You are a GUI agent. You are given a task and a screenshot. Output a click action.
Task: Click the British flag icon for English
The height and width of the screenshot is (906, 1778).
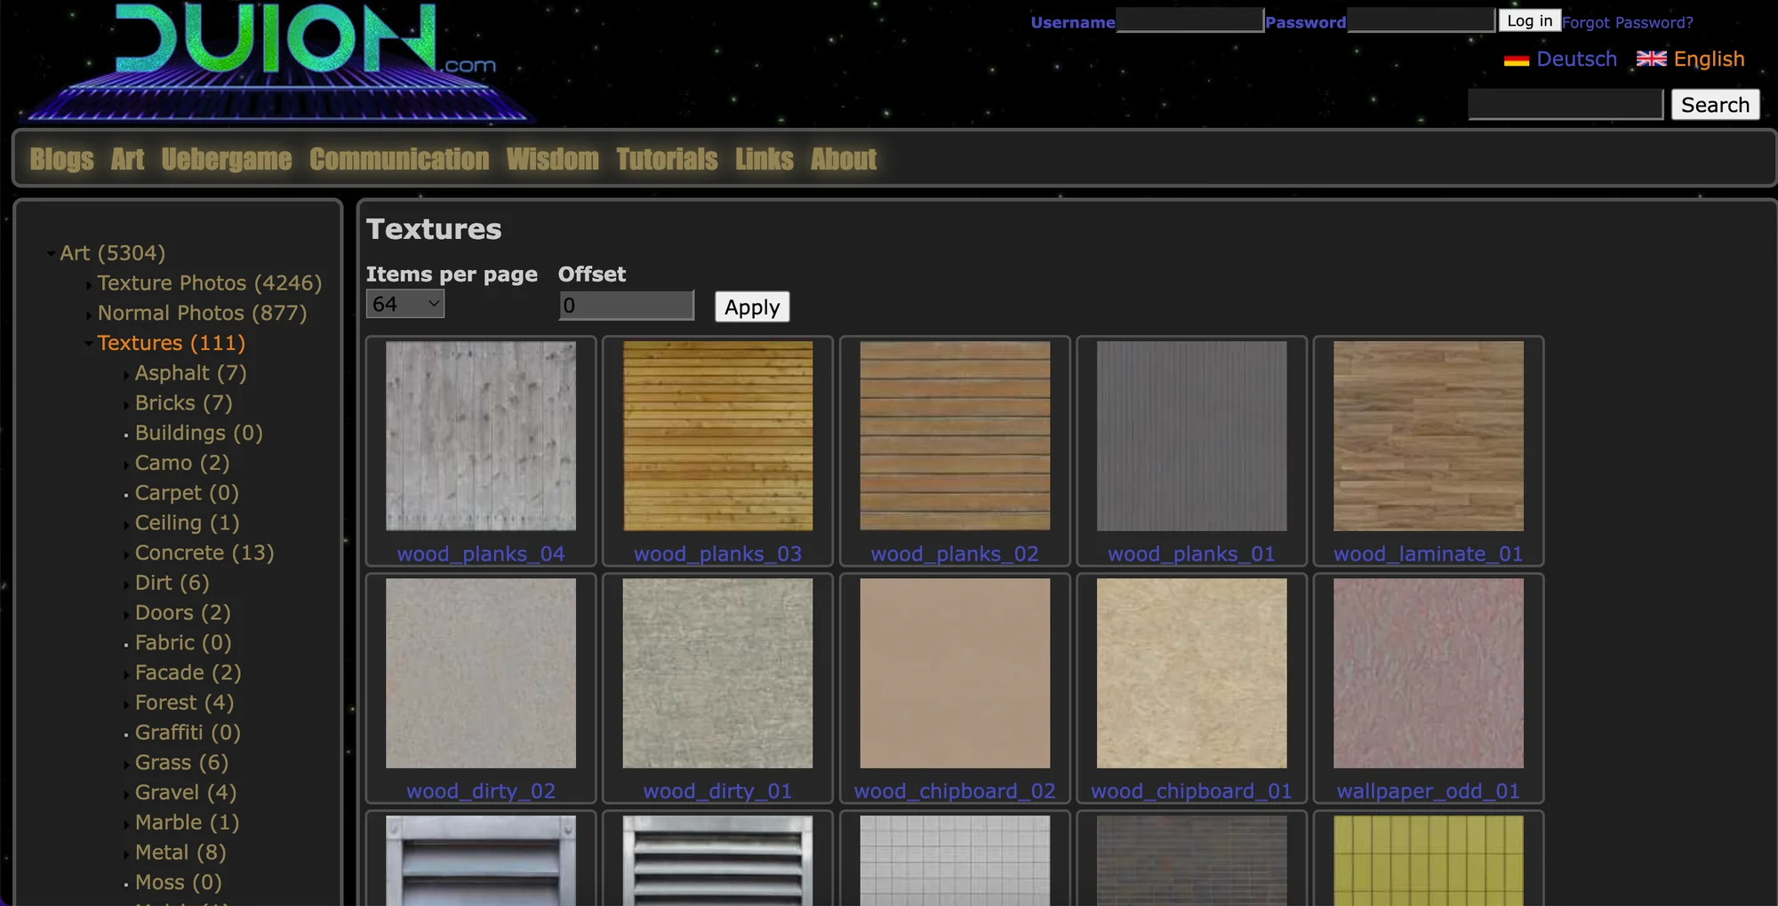click(1651, 59)
